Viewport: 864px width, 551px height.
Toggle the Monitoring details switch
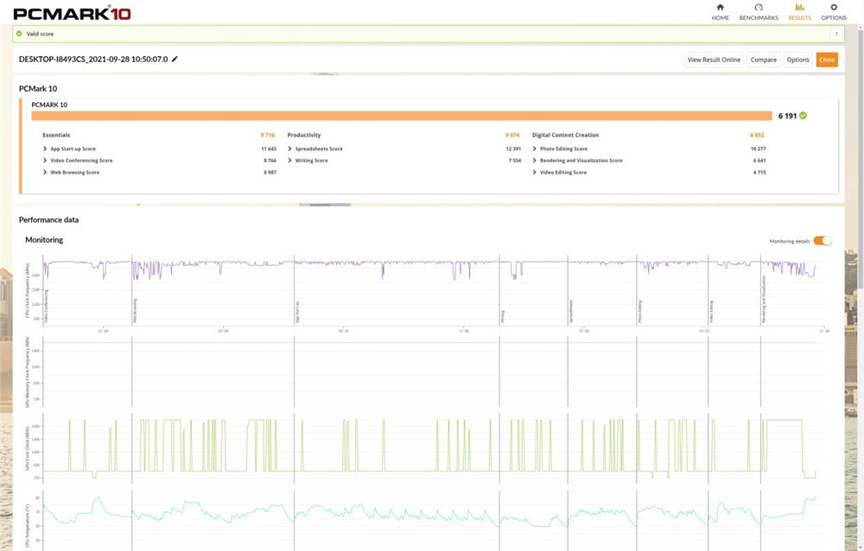coord(823,241)
